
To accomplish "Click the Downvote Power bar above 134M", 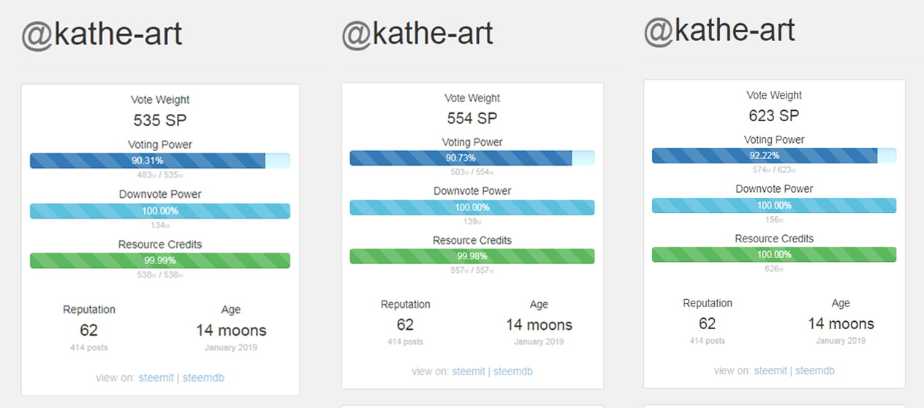I will tap(159, 211).
